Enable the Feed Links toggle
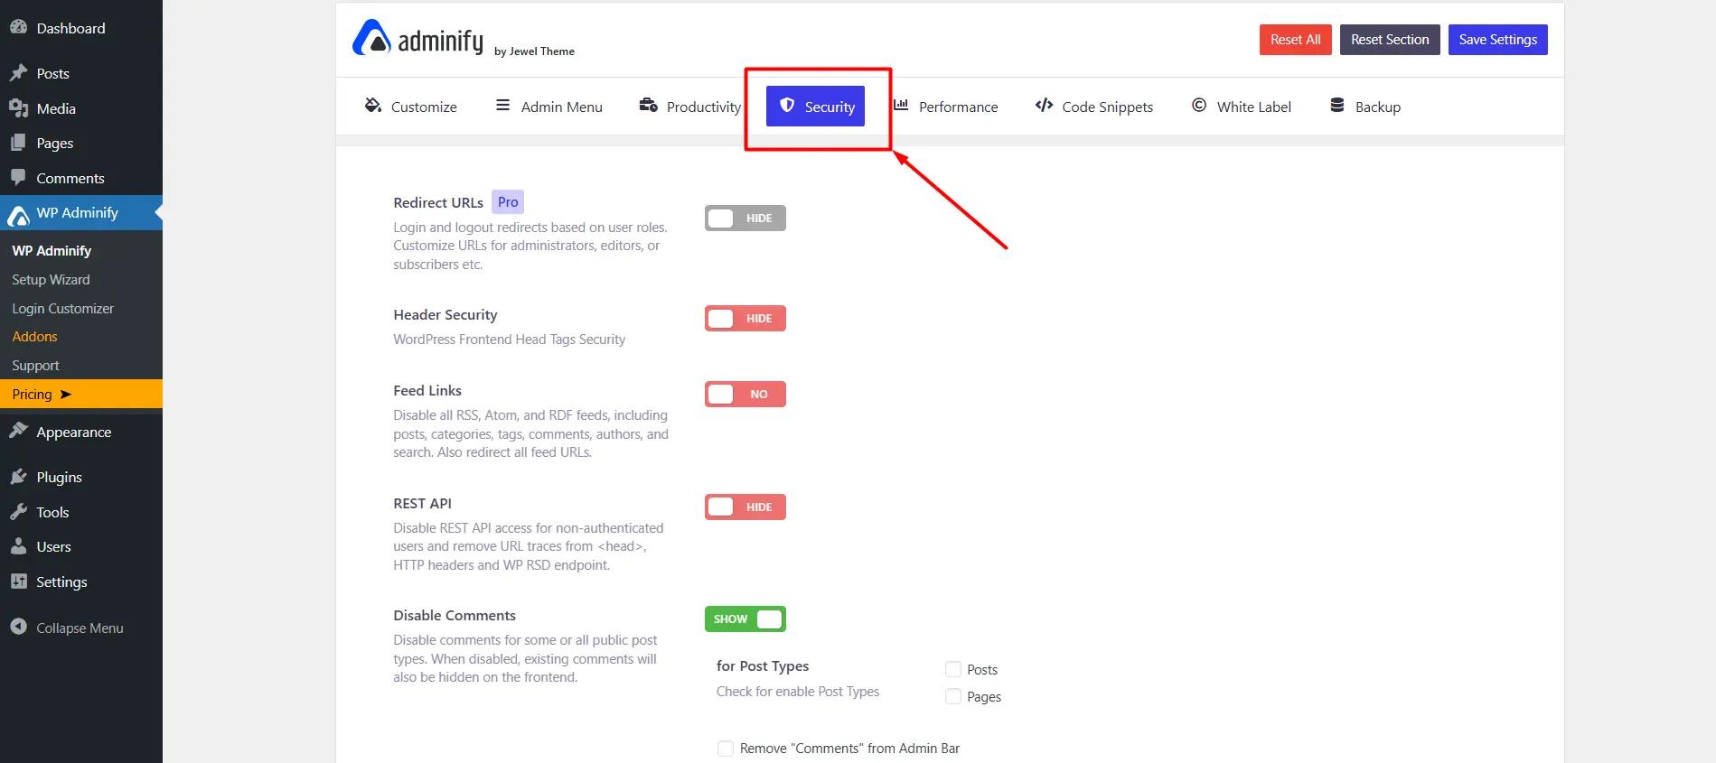Viewport: 1716px width, 763px height. tap(745, 394)
